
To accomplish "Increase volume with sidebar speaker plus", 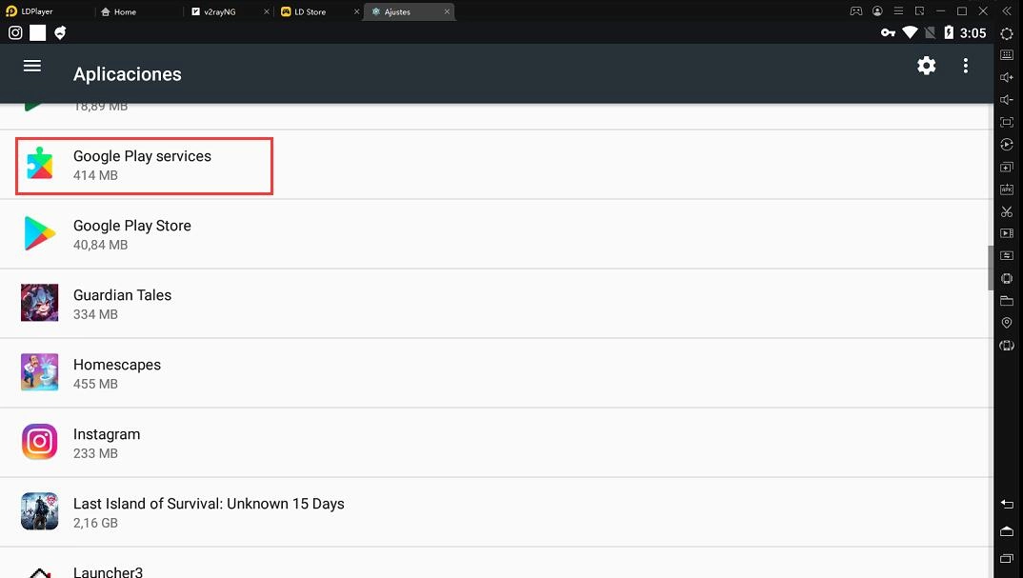I will [1007, 78].
